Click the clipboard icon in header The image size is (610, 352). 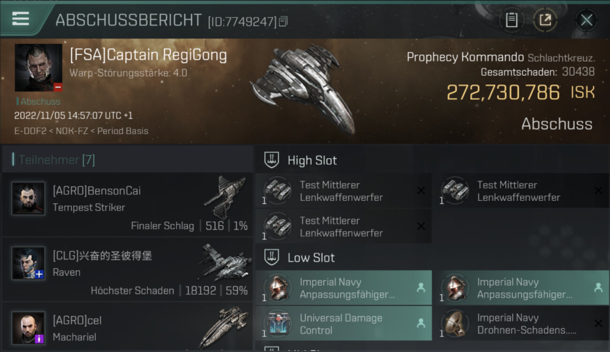pos(511,20)
